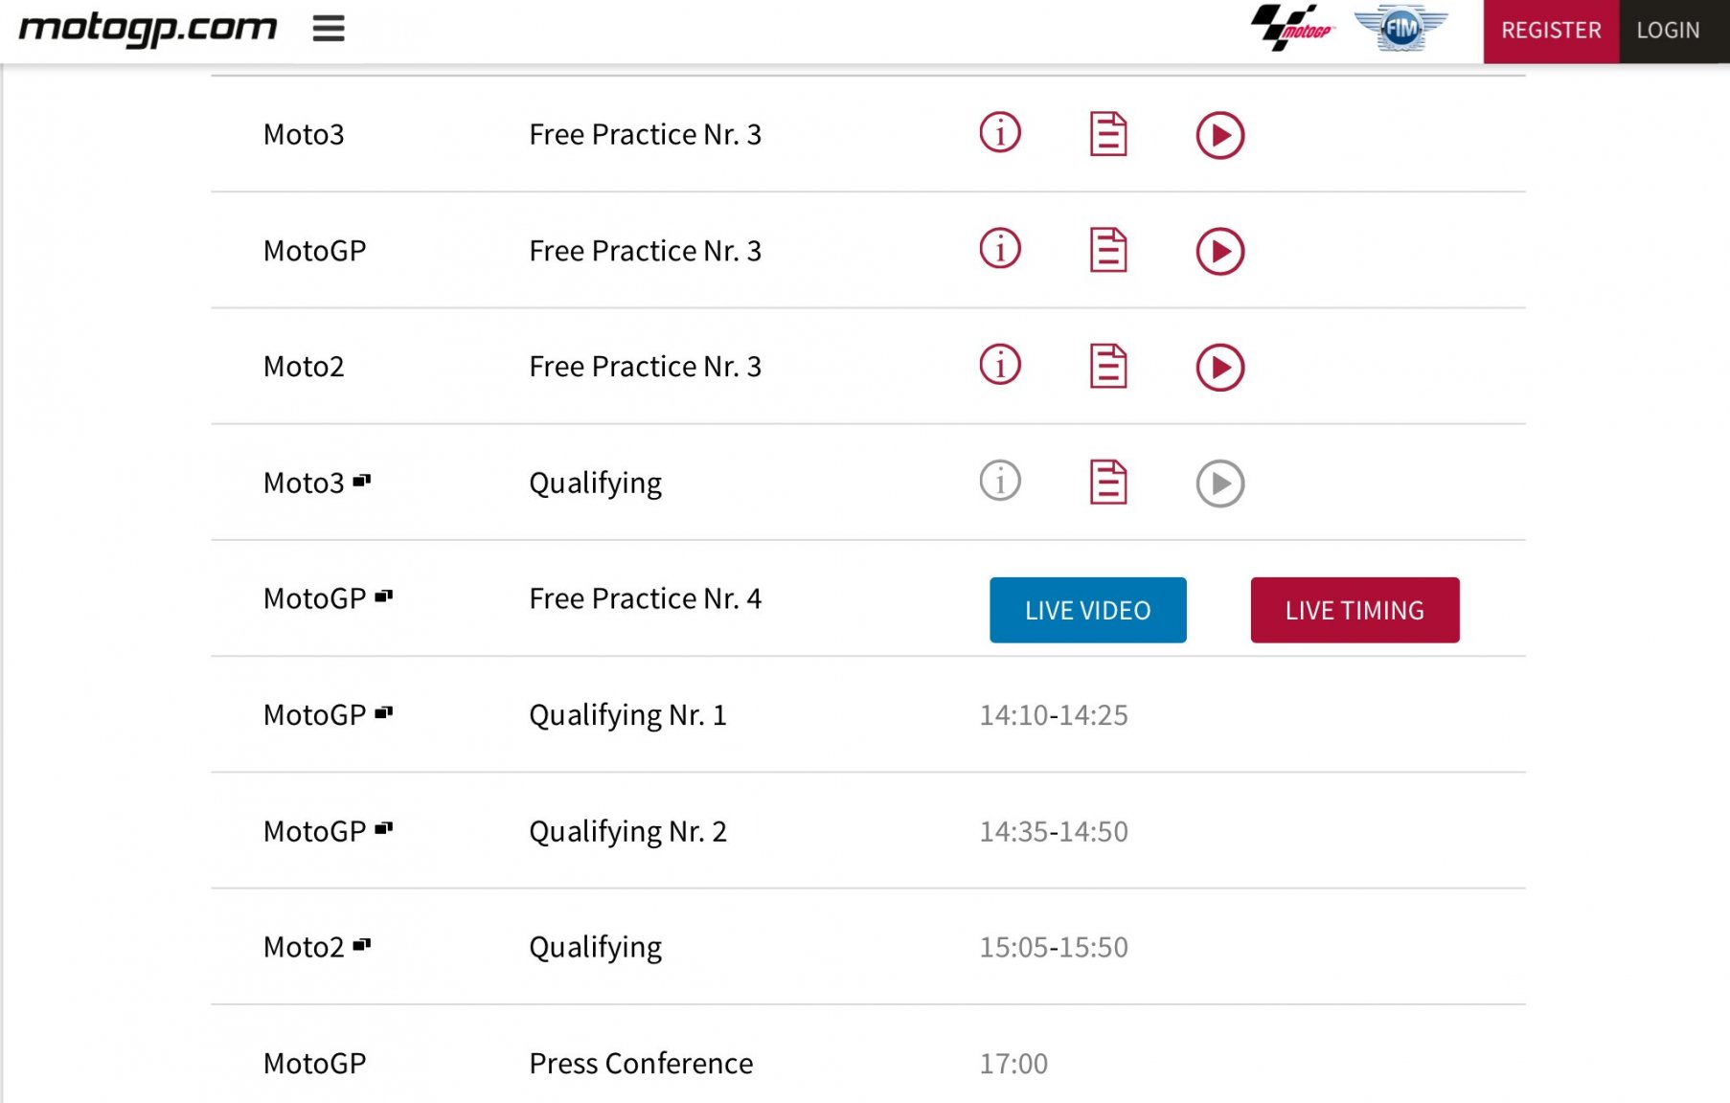Click the greyed info icon for Moto3 Qualifying
This screenshot has height=1103, width=1730.
coord(1000,481)
